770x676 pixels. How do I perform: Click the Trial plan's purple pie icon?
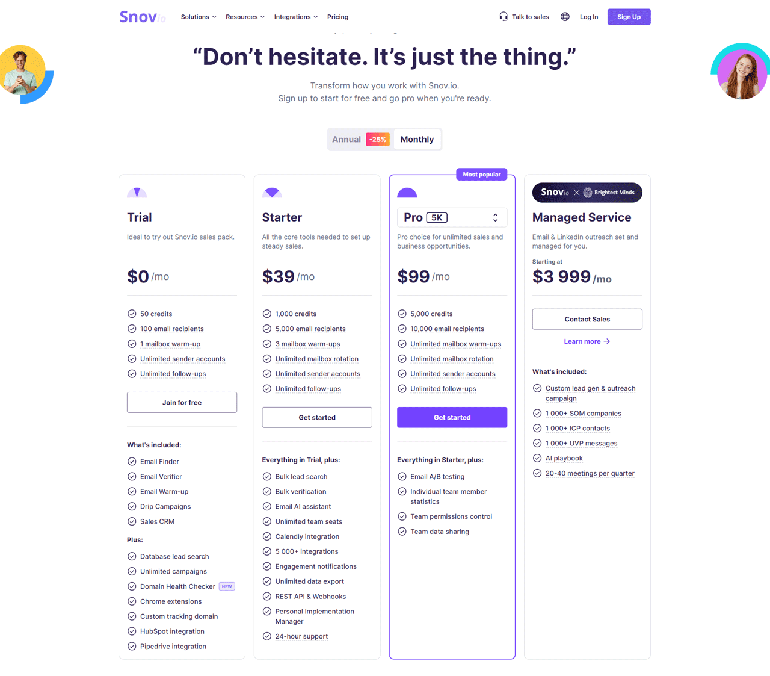tap(137, 192)
